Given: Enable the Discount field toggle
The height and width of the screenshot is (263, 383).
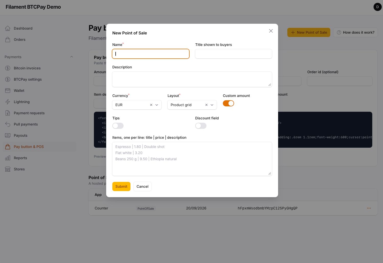Looking at the screenshot, I should [x=201, y=126].
